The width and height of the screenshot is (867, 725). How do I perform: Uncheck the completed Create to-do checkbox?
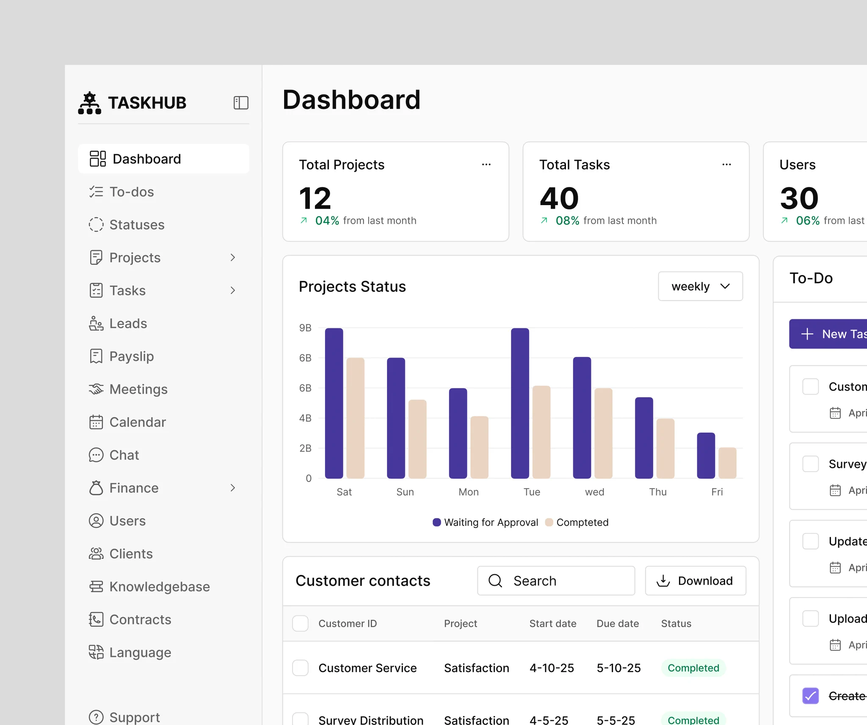[x=811, y=696]
